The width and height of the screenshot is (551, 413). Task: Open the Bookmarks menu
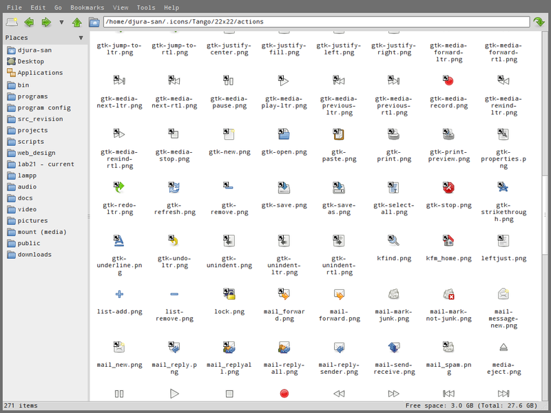tap(87, 8)
